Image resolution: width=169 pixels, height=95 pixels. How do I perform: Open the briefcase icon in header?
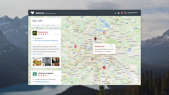click(x=119, y=13)
